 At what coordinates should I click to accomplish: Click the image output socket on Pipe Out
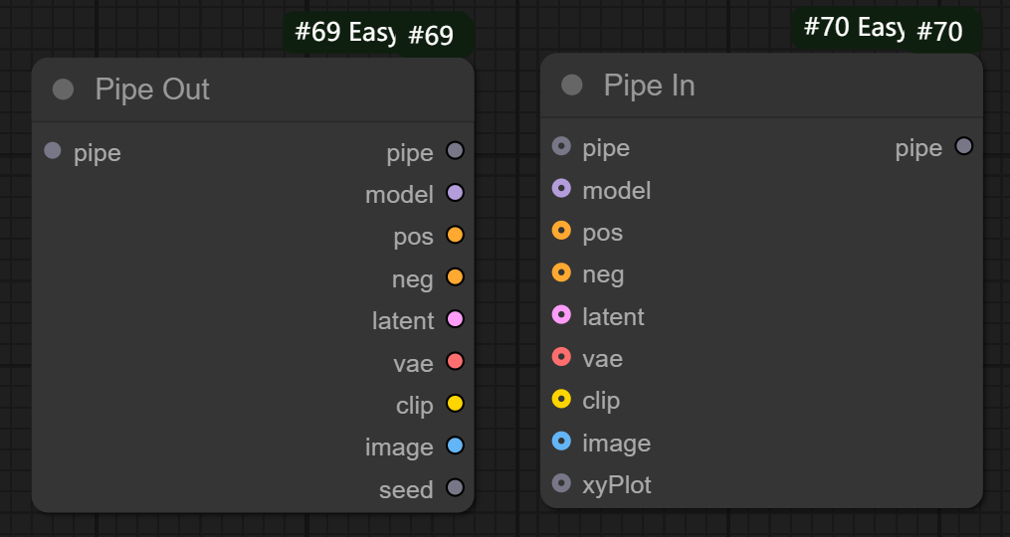click(455, 446)
